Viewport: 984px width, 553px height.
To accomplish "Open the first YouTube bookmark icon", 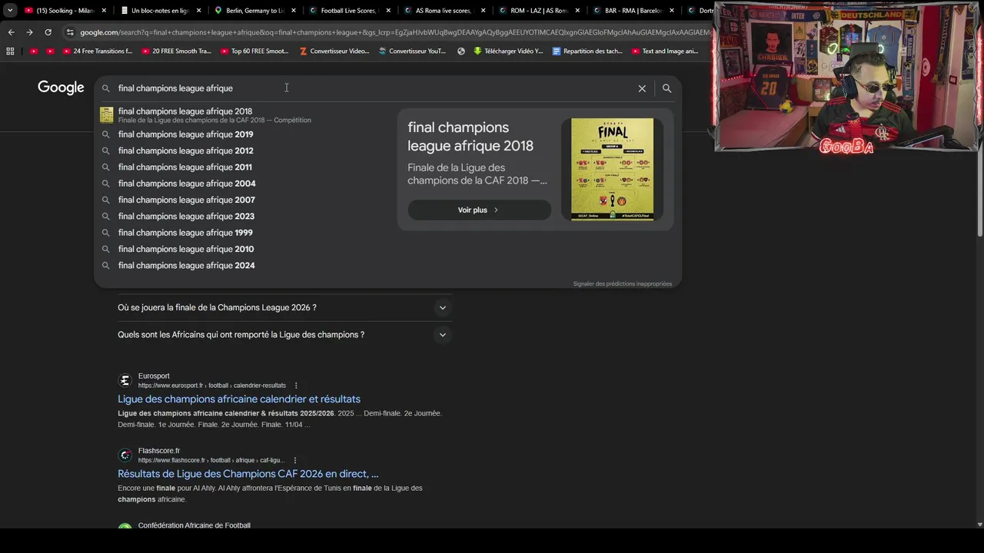I will point(34,51).
